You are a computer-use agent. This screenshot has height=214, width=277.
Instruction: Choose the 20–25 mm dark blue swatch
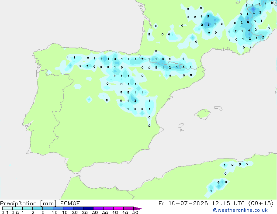coord(78,208)
